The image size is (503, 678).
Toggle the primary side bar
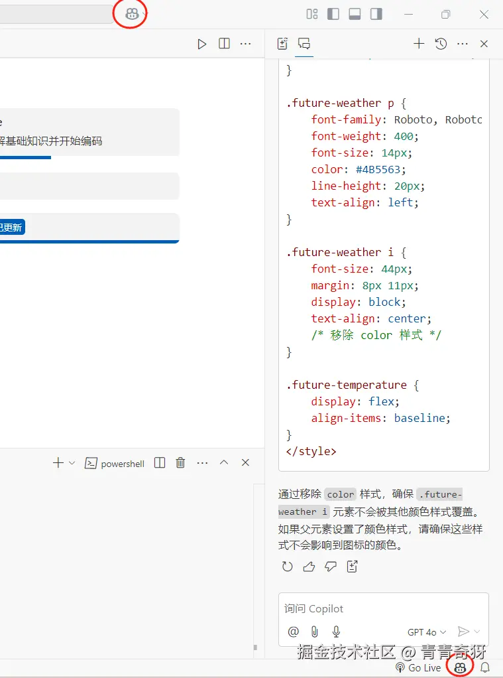coord(333,15)
